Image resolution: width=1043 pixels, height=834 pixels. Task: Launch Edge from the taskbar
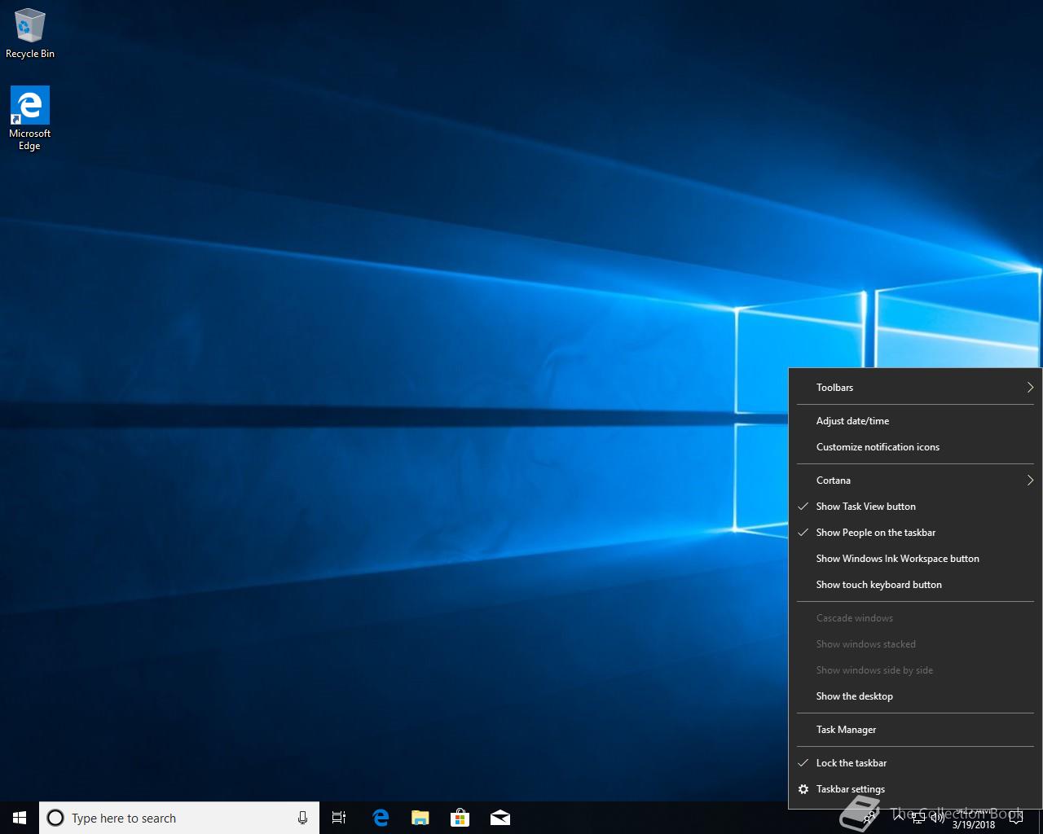click(381, 818)
